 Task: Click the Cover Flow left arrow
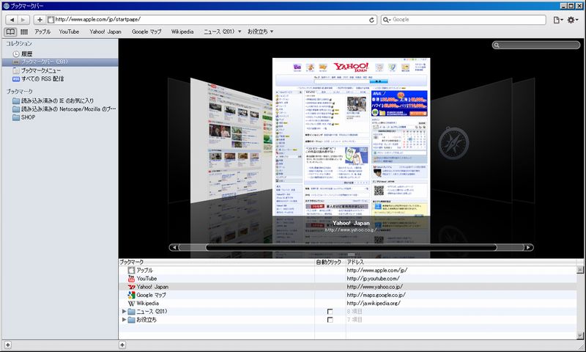(x=174, y=247)
